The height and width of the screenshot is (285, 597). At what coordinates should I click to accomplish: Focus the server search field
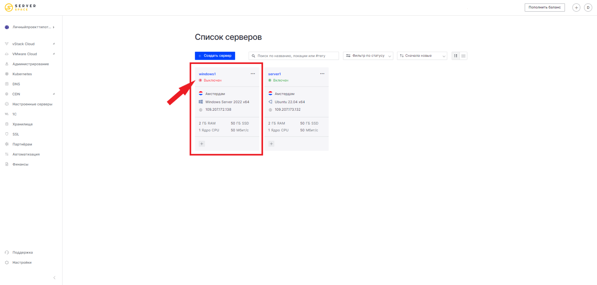294,56
